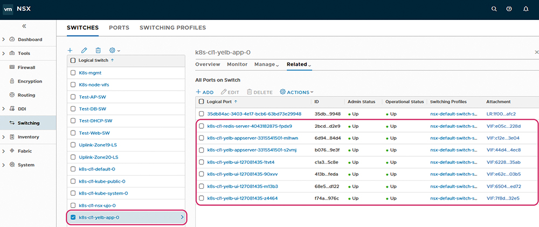Close the k8s-cl1-yelb-app-0 detail panel
Viewport: 539px width, 227px height.
tap(536, 52)
